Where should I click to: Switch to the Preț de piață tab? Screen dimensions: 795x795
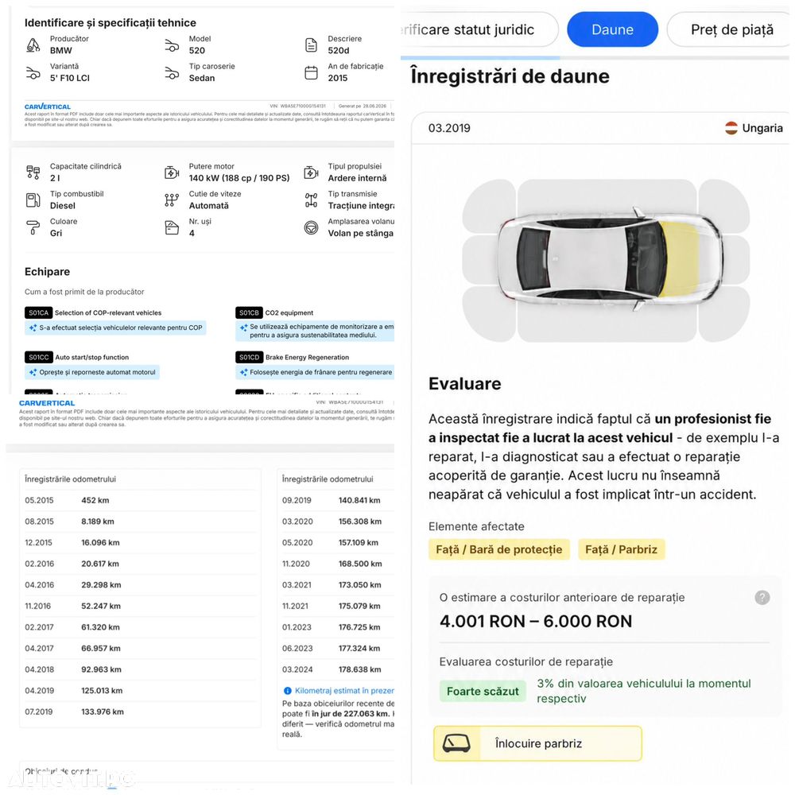(731, 29)
